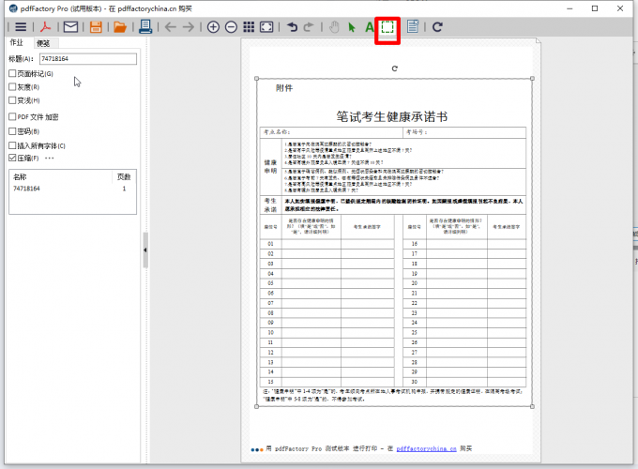
Task: Uncheck the 压缩(F) checkbox
Action: tap(12, 158)
